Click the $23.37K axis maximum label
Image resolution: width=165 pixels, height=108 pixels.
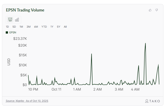20,39
